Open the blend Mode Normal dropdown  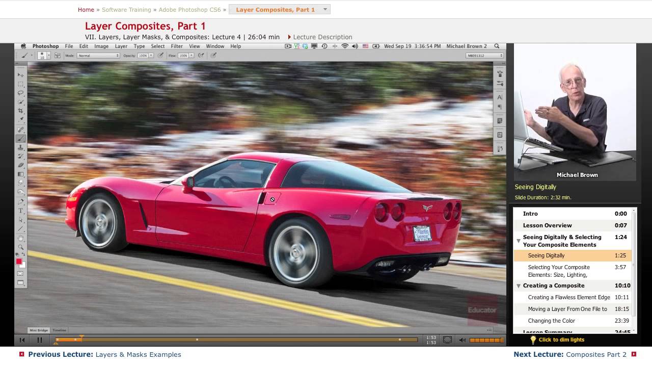coord(98,56)
